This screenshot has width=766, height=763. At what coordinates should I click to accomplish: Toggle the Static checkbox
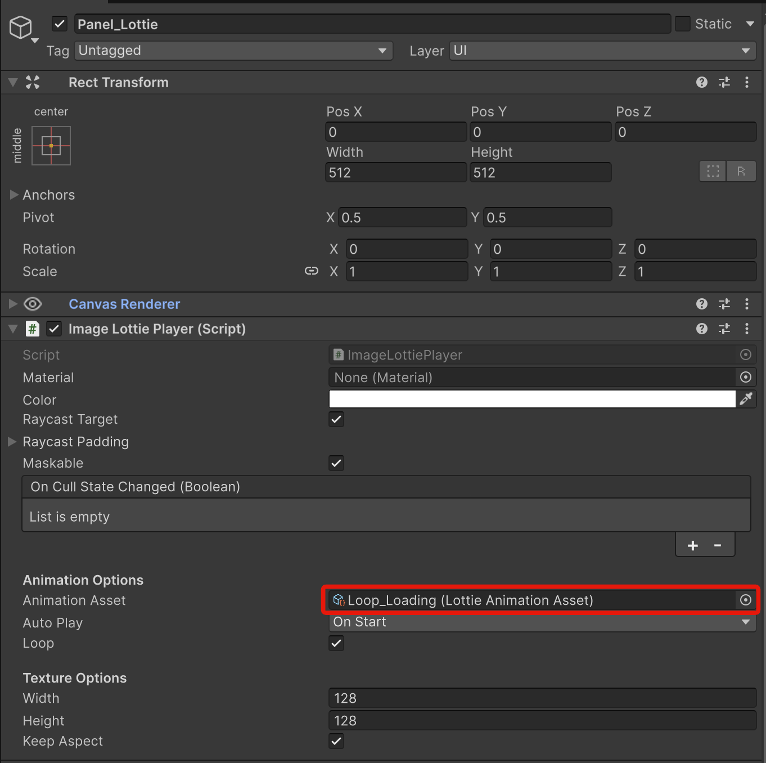point(682,24)
